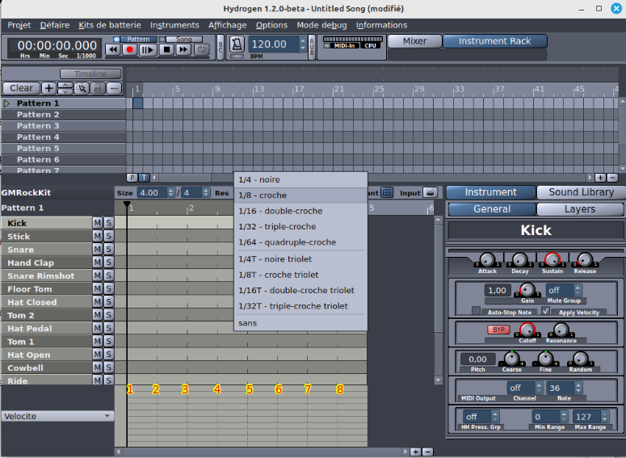
Task: Switch to the Sound Library tab
Action: (x=581, y=192)
